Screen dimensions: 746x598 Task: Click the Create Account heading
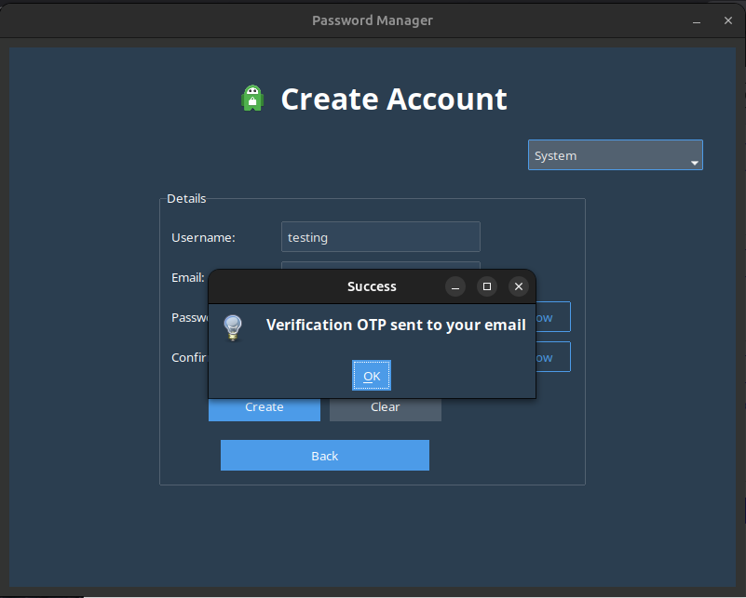click(394, 99)
